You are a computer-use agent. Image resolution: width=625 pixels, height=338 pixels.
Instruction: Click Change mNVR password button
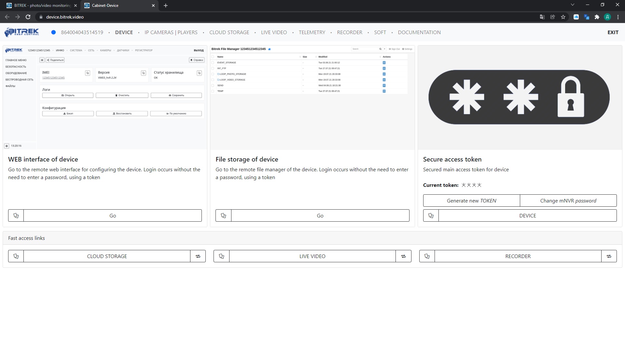coord(568,201)
